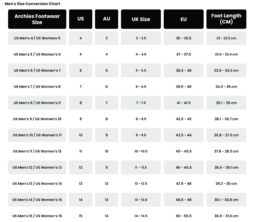Image resolution: width=253 pixels, height=222 pixels.
Task: Click the US column header
Action: tap(81, 19)
